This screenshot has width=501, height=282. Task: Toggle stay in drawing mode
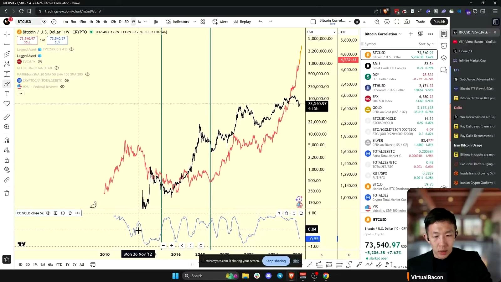(7, 150)
